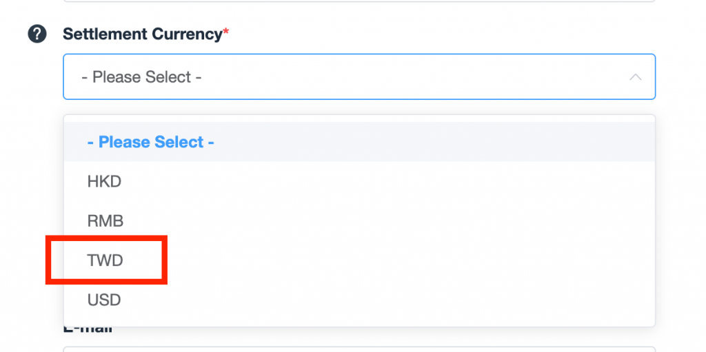Focus the E-mail input field below the dropdown
Viewport: 706px width, 352px height.
point(359,349)
